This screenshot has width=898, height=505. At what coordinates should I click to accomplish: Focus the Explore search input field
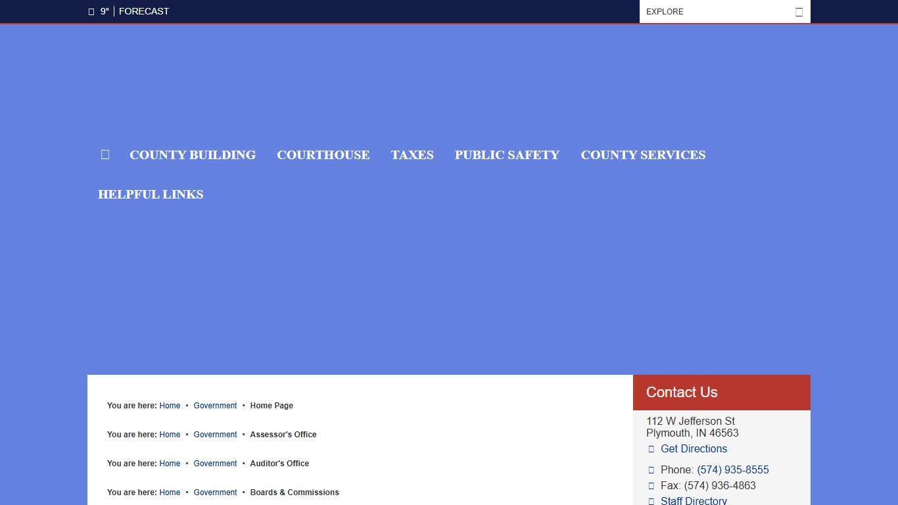pos(717,12)
